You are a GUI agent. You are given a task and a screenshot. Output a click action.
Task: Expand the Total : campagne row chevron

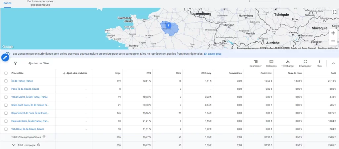(14, 145)
